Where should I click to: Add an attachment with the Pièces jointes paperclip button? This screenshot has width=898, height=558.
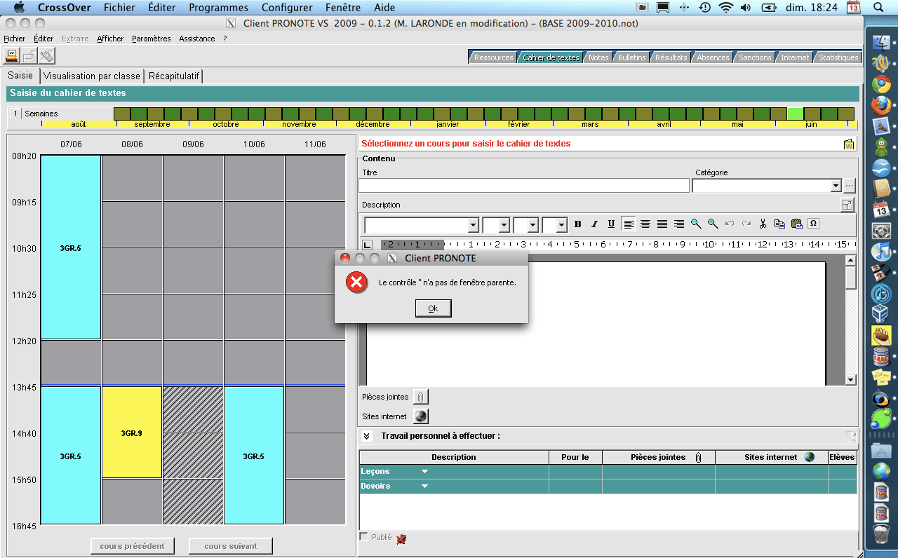(x=420, y=397)
